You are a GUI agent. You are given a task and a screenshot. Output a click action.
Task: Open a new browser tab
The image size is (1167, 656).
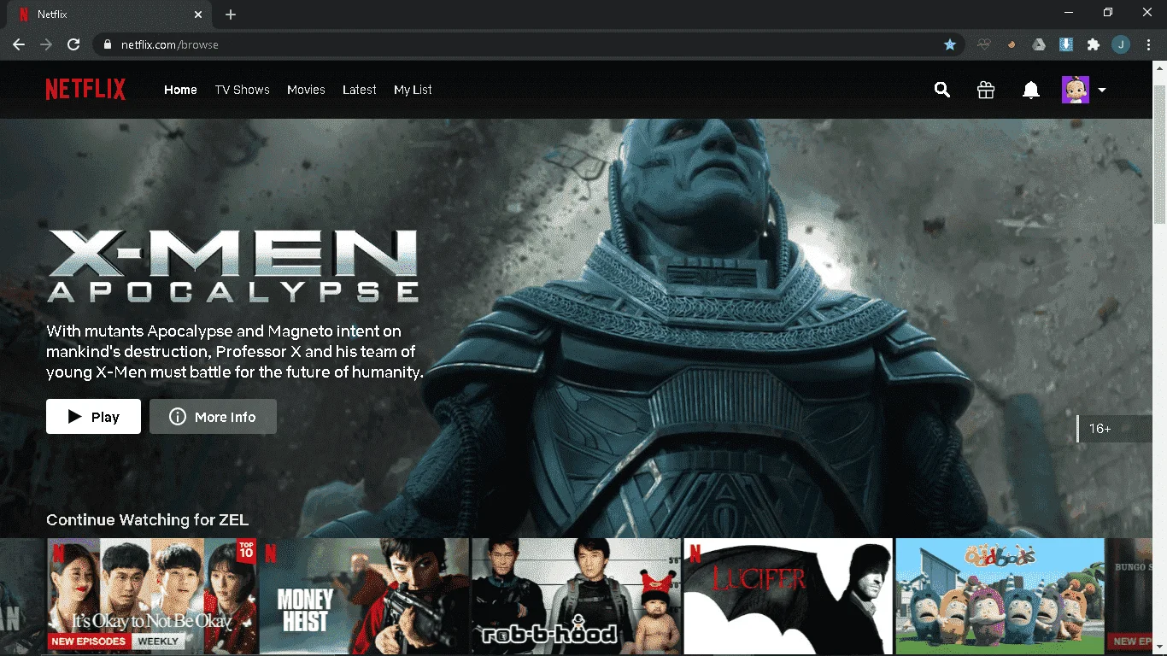[x=231, y=15]
